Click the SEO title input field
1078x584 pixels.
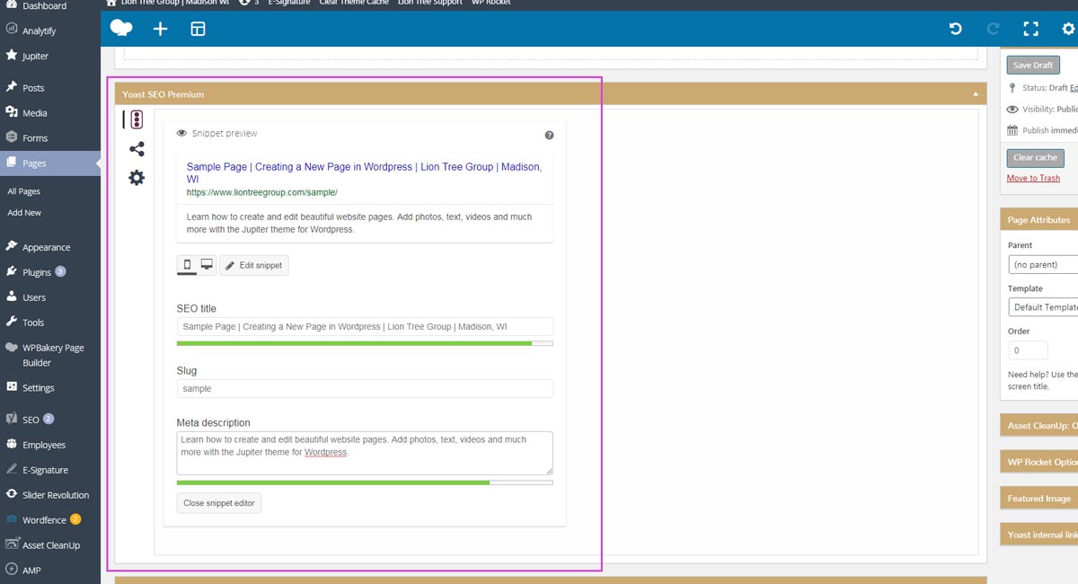click(x=365, y=327)
